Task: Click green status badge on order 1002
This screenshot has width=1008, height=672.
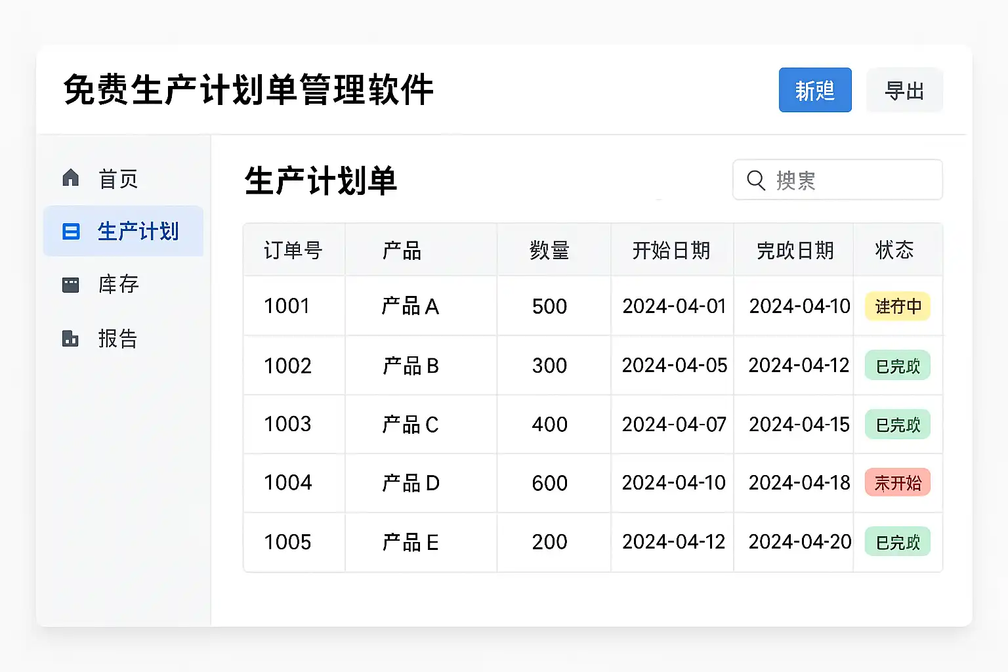Action: [898, 366]
